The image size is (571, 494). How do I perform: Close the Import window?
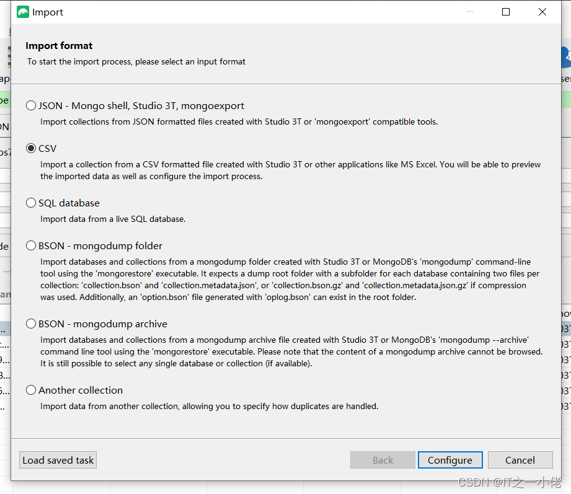pyautogui.click(x=542, y=12)
